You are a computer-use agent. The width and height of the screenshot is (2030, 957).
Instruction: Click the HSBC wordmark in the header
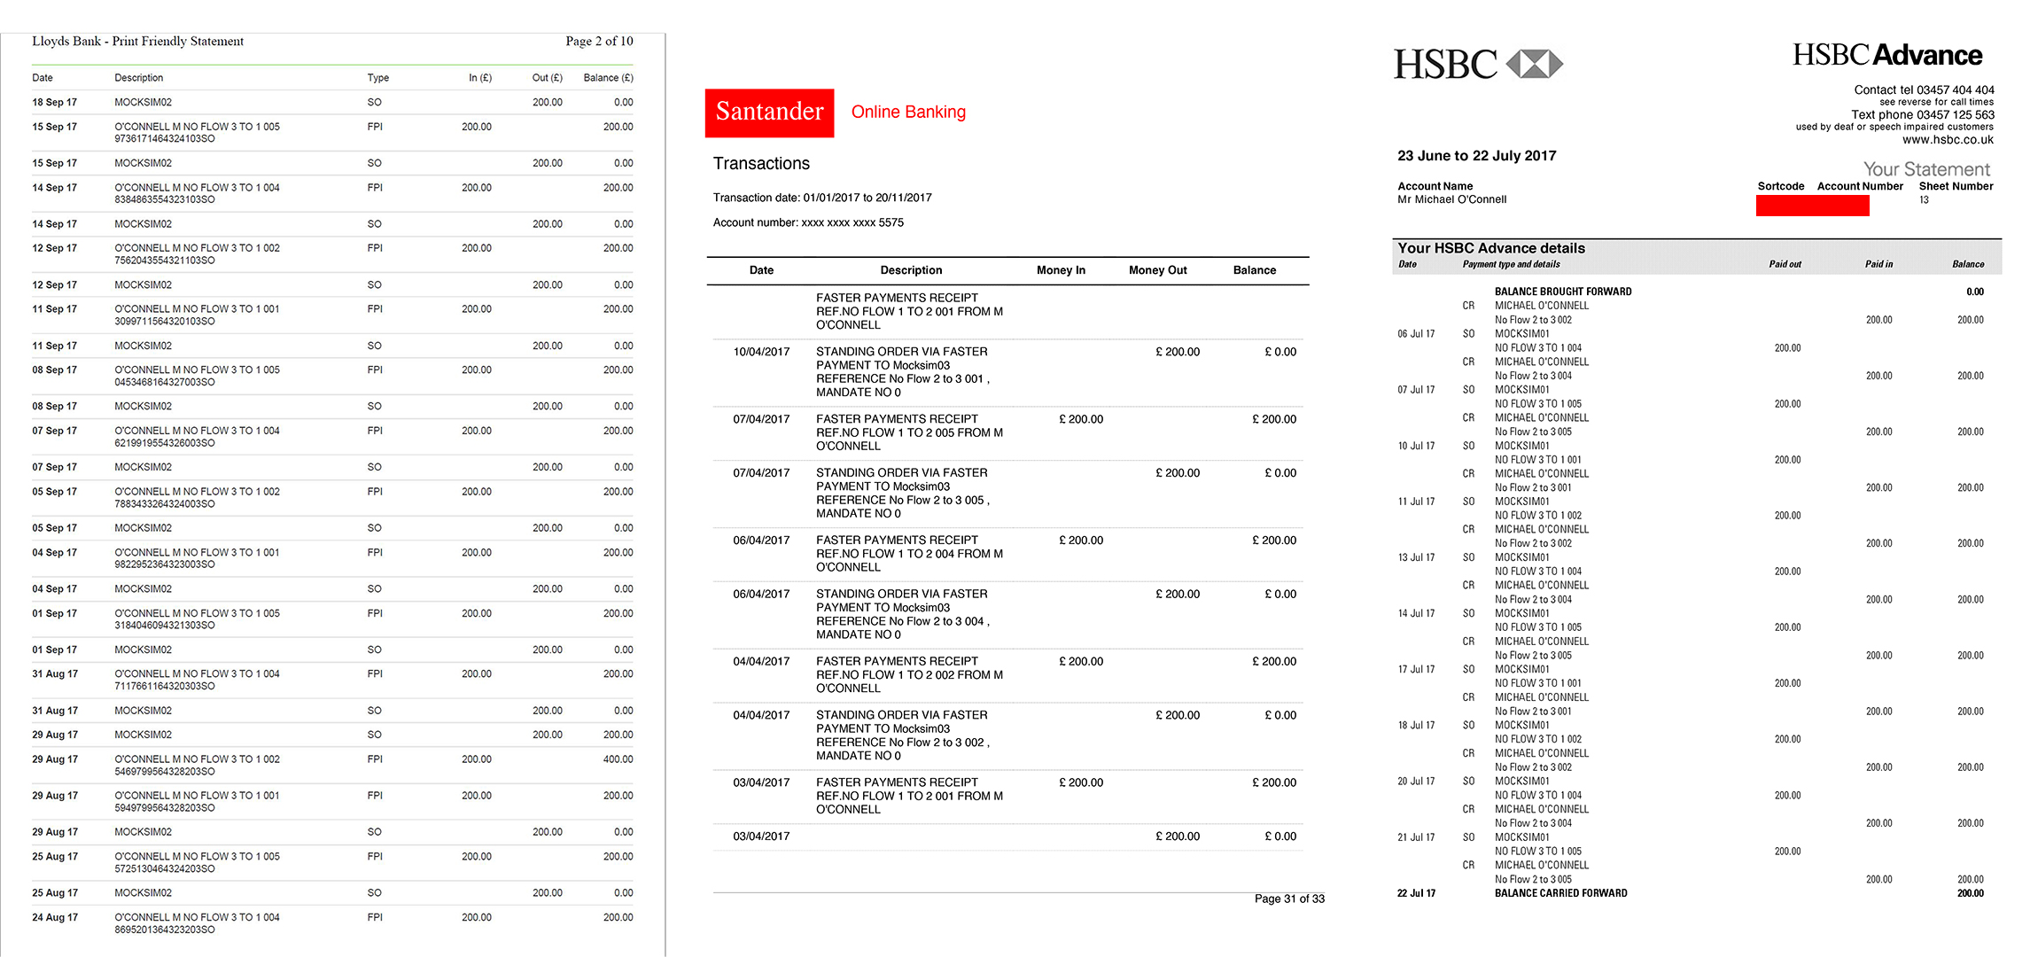(1445, 65)
